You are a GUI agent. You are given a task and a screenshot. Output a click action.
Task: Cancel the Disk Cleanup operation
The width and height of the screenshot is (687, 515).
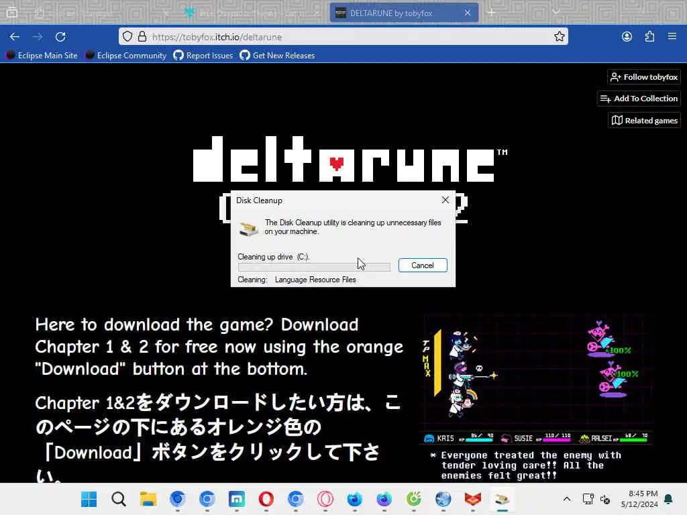tap(423, 266)
